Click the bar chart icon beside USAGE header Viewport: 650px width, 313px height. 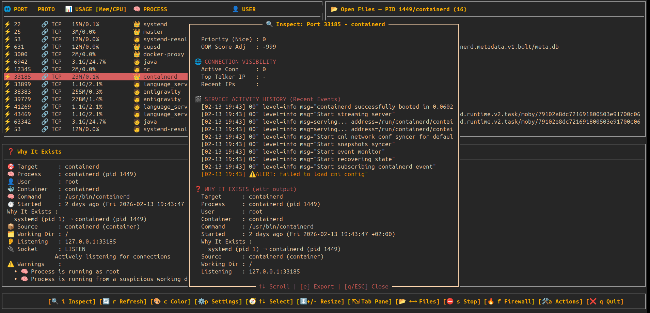pos(68,9)
